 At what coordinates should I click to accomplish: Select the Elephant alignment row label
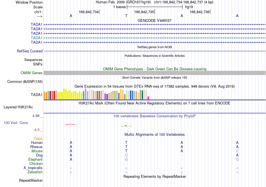click(35, 160)
